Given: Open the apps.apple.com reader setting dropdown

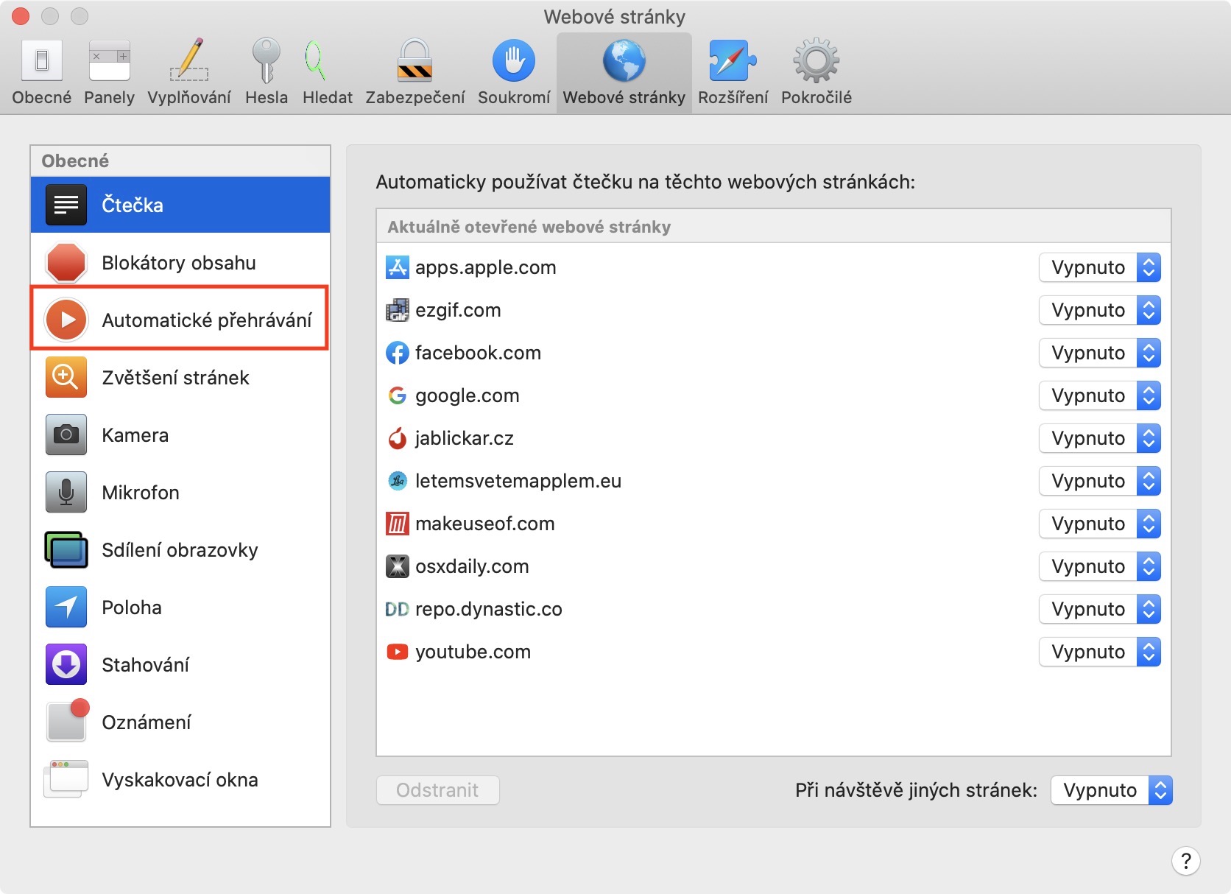Looking at the screenshot, I should pyautogui.click(x=1099, y=267).
